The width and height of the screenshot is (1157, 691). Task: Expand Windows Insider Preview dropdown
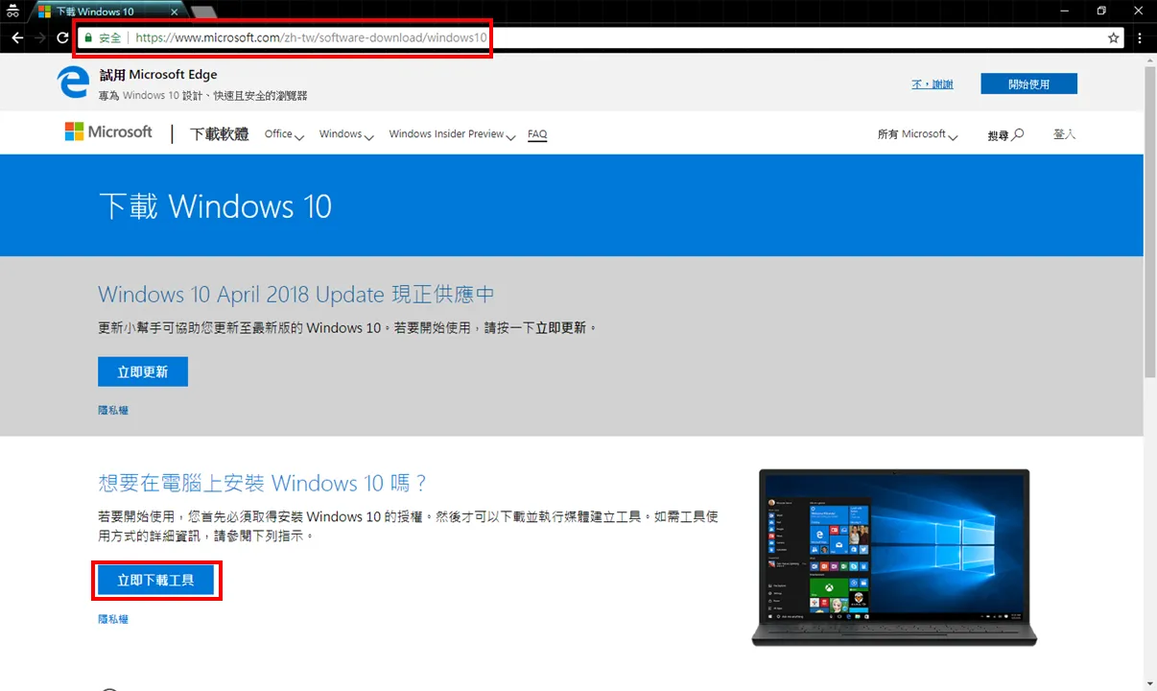tap(452, 134)
